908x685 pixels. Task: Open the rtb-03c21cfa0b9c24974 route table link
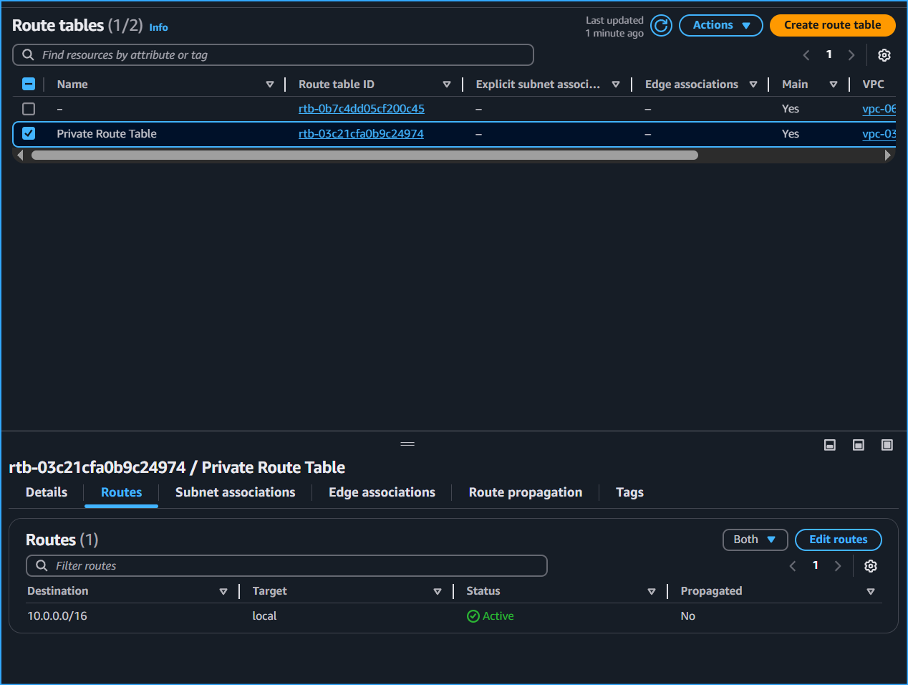(361, 134)
